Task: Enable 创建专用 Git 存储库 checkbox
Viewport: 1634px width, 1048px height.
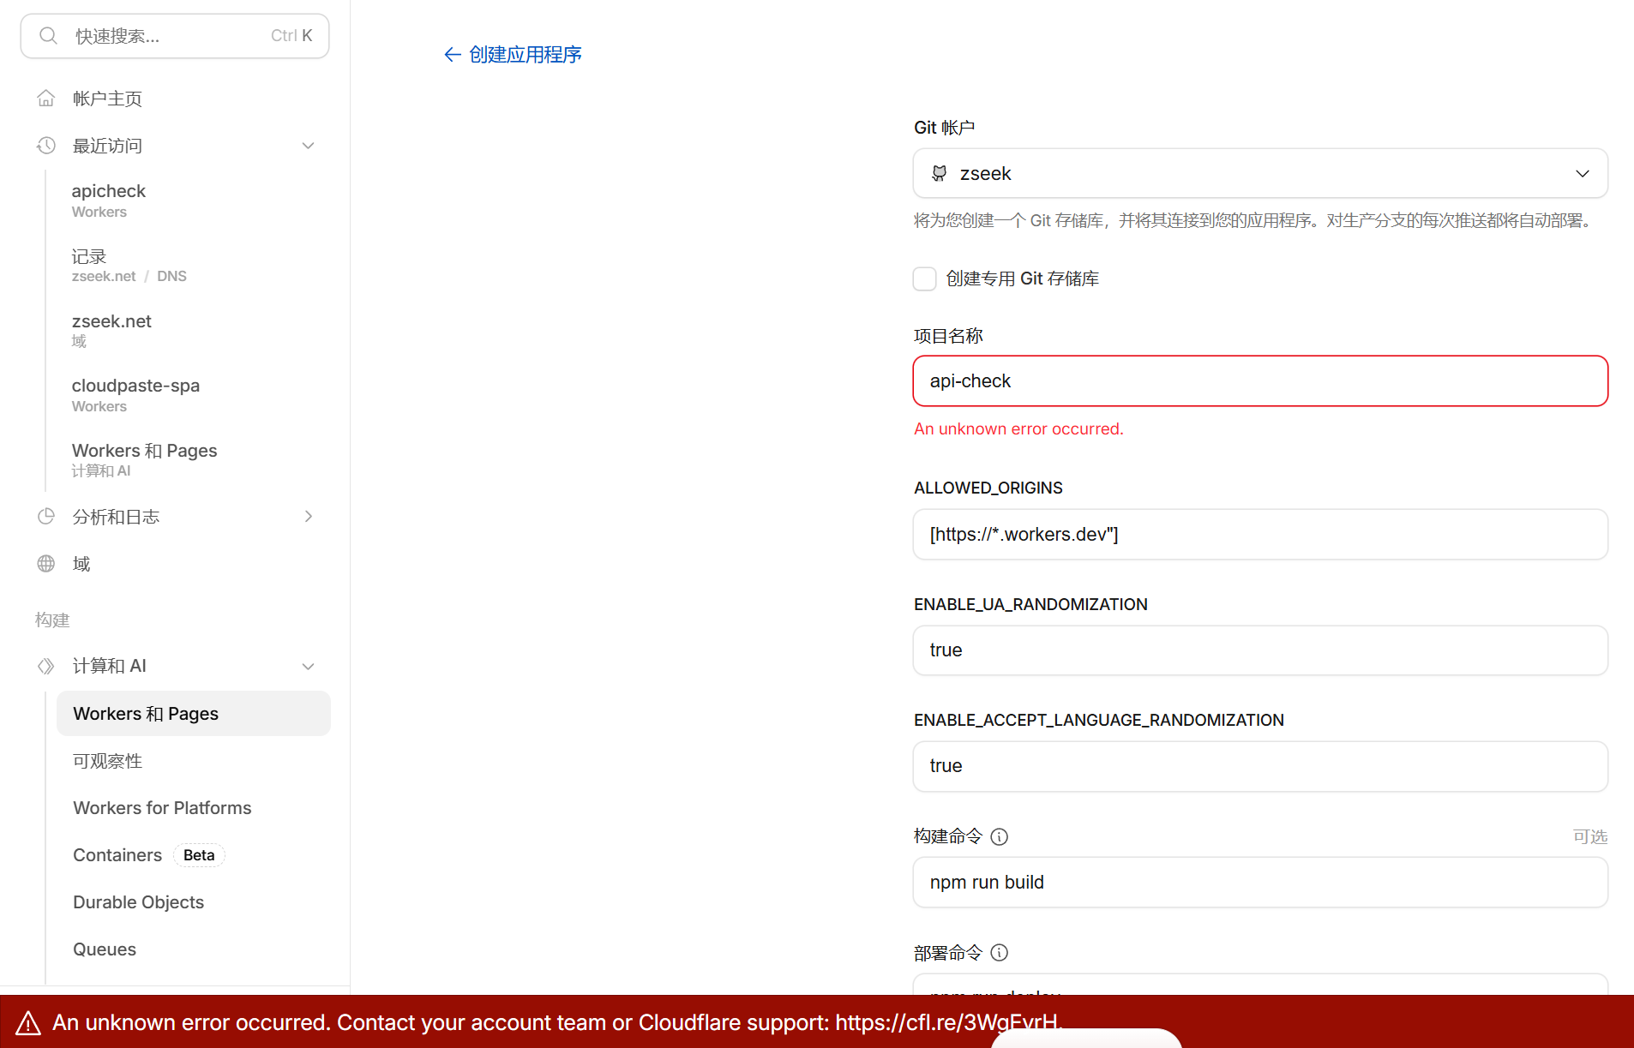Action: pyautogui.click(x=924, y=278)
